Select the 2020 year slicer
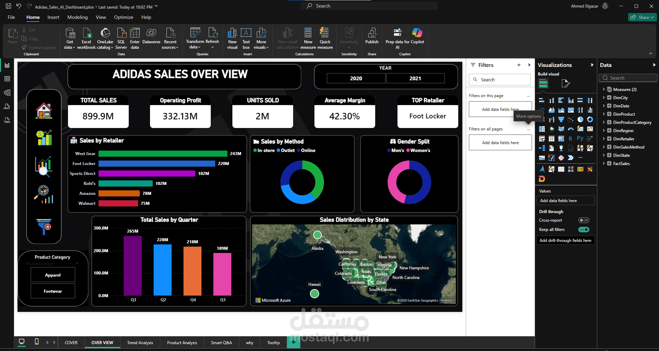Viewport: 659px width, 351px height. pyautogui.click(x=356, y=78)
